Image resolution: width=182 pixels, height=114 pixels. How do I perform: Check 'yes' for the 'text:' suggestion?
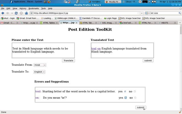pyautogui.click(x=125, y=91)
